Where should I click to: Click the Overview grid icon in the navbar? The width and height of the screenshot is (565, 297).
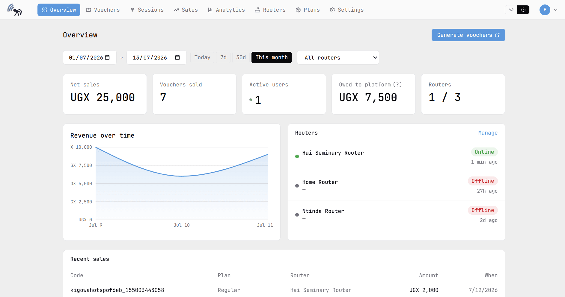[45, 10]
